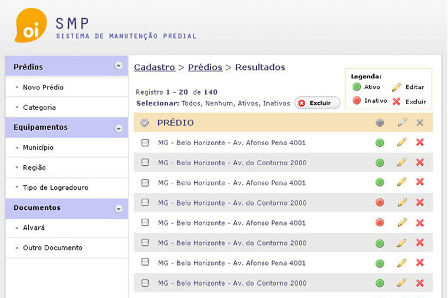448x298 pixels.
Task: Click green active status icon in second row
Action: click(380, 163)
